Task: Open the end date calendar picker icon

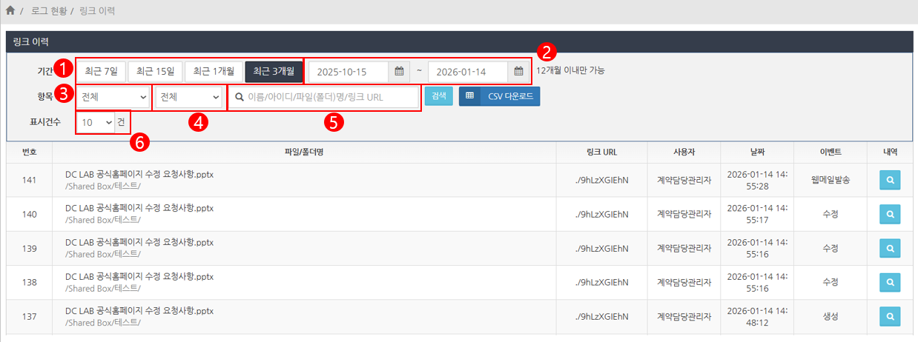Action: click(518, 72)
